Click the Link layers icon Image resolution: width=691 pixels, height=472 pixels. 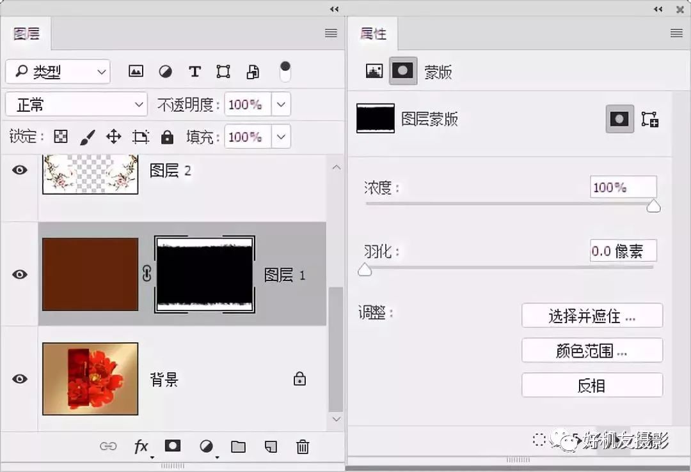point(109,446)
